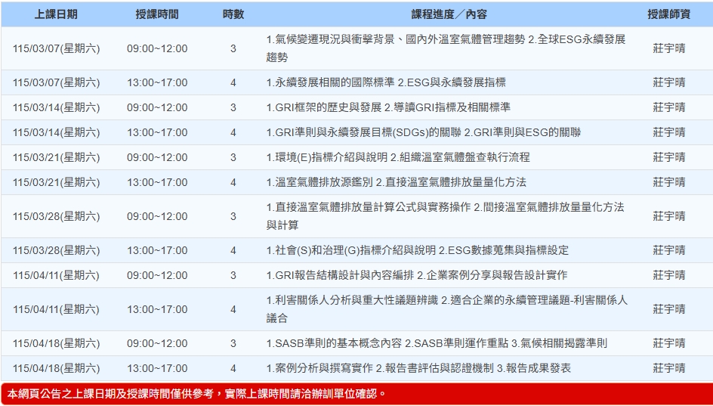Click instructor 莊宇晴 in the SASB準則 row
Viewport: 713px width, 406px height.
[668, 343]
